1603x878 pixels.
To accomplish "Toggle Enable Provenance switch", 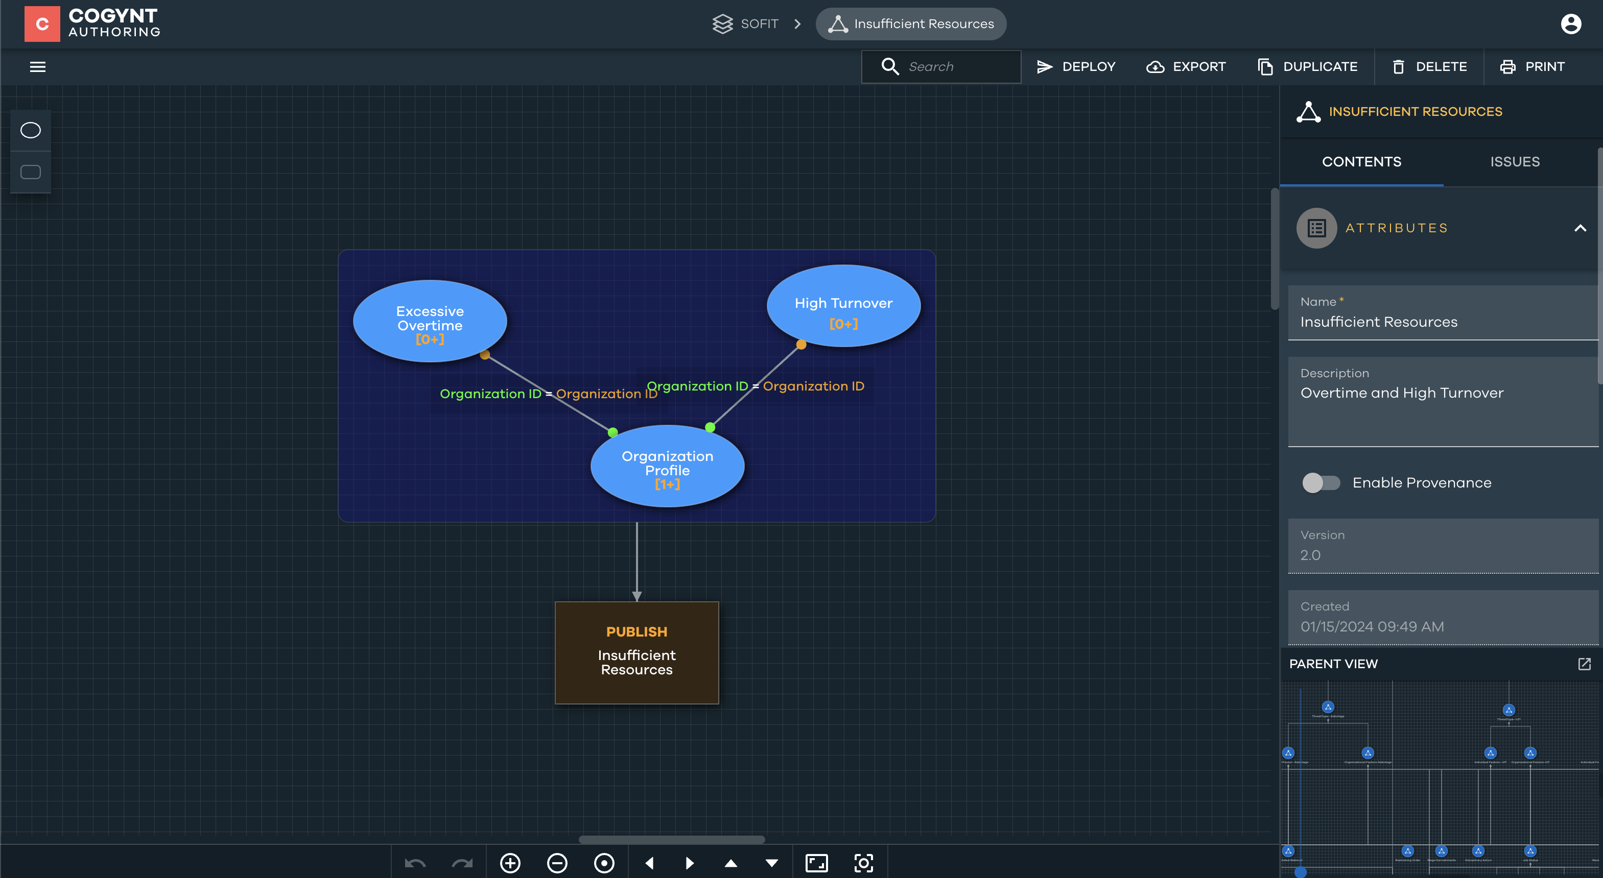I will point(1321,482).
